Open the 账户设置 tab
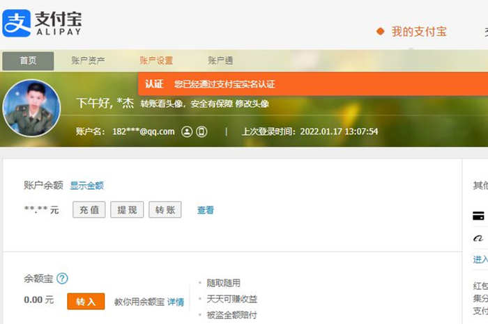The width and height of the screenshot is (488, 324). click(x=156, y=60)
